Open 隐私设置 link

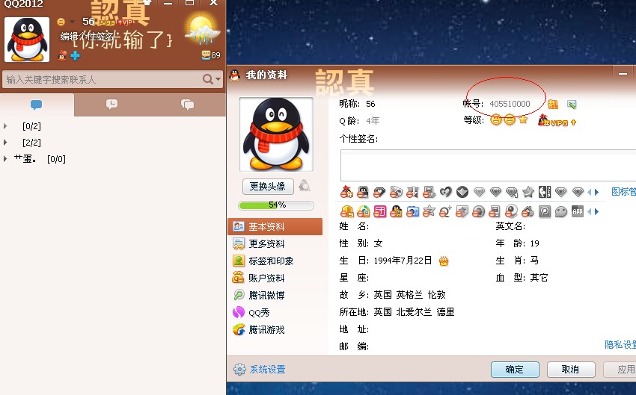[620, 344]
